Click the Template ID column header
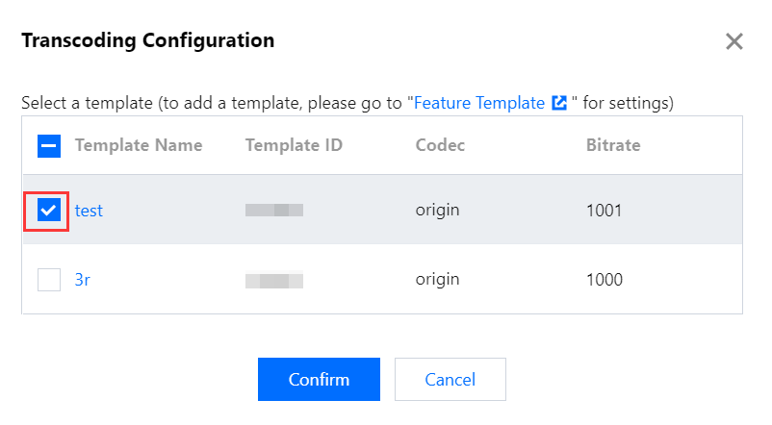The width and height of the screenshot is (772, 425). click(294, 146)
